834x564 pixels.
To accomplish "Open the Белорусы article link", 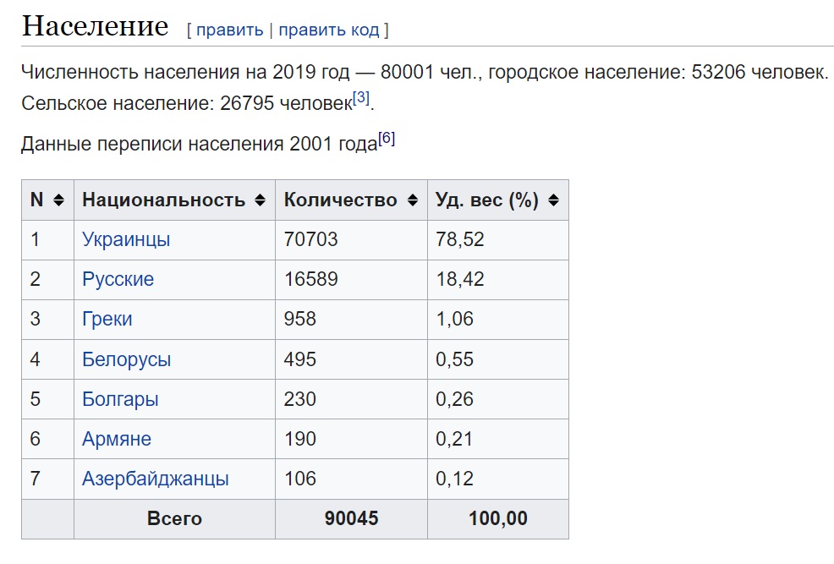I will [127, 359].
